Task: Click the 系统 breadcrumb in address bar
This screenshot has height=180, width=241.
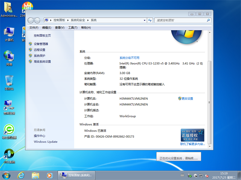Action: pyautogui.click(x=94, y=20)
